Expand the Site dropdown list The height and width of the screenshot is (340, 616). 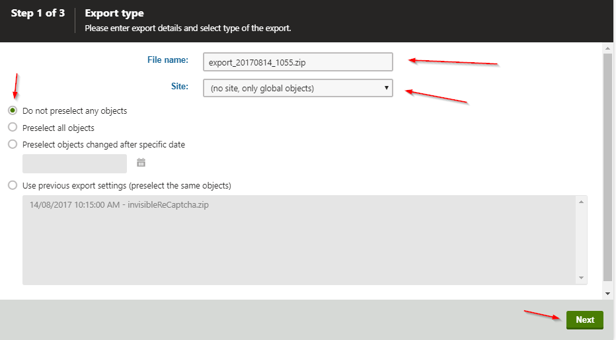point(297,88)
